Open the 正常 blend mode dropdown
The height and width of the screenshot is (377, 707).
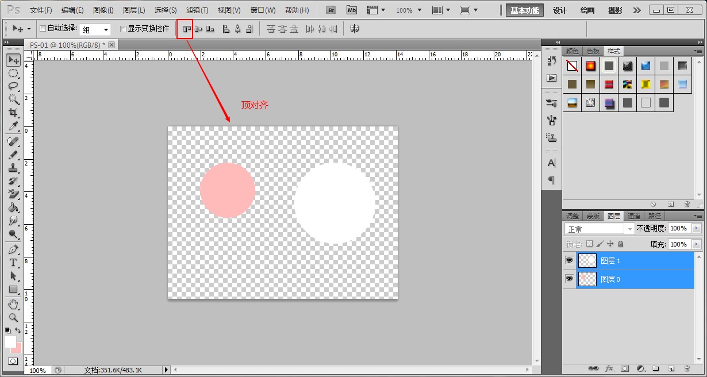(600, 229)
